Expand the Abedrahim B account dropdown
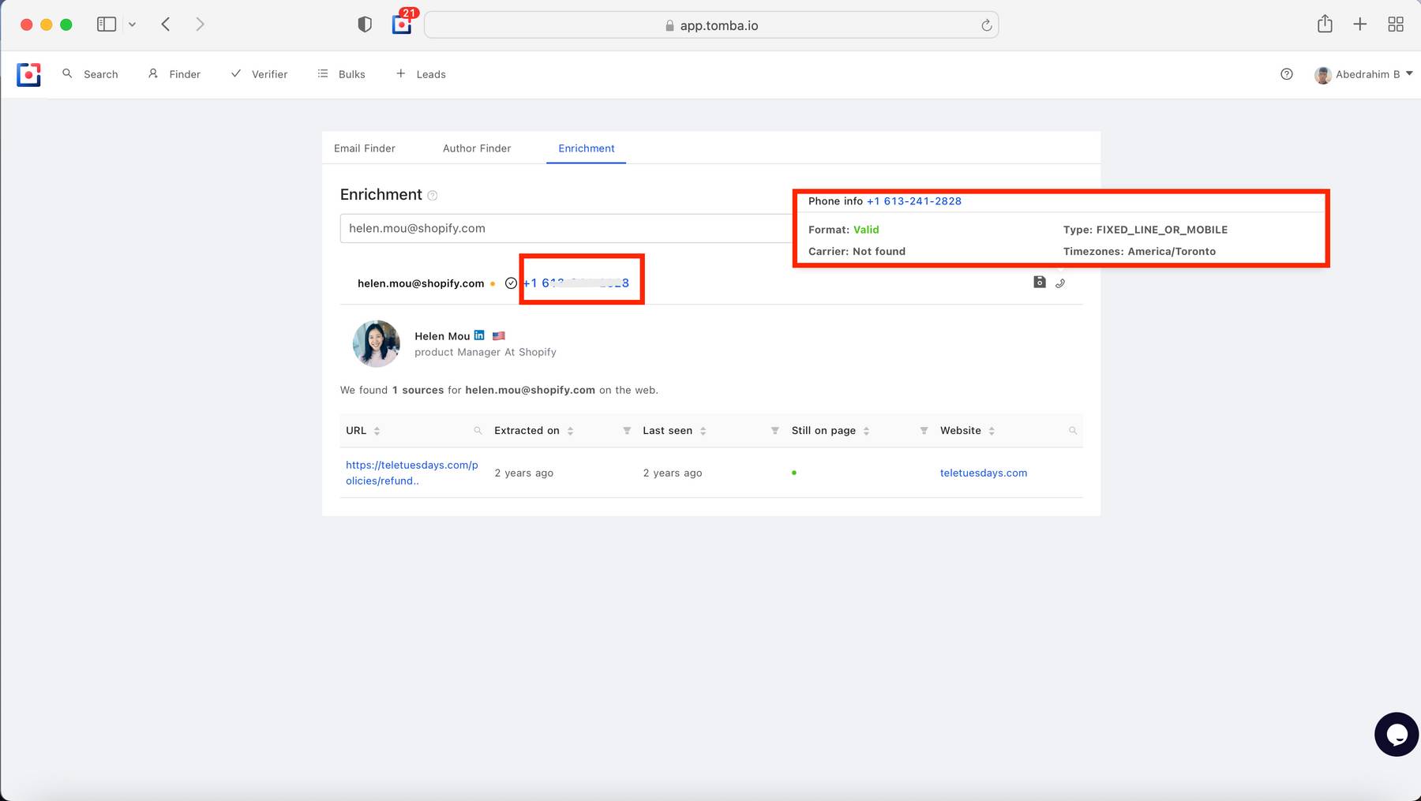Image resolution: width=1421 pixels, height=801 pixels. click(x=1363, y=74)
